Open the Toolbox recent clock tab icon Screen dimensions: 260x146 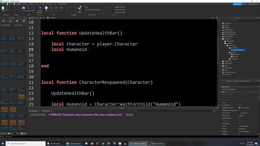(x=17, y=21)
